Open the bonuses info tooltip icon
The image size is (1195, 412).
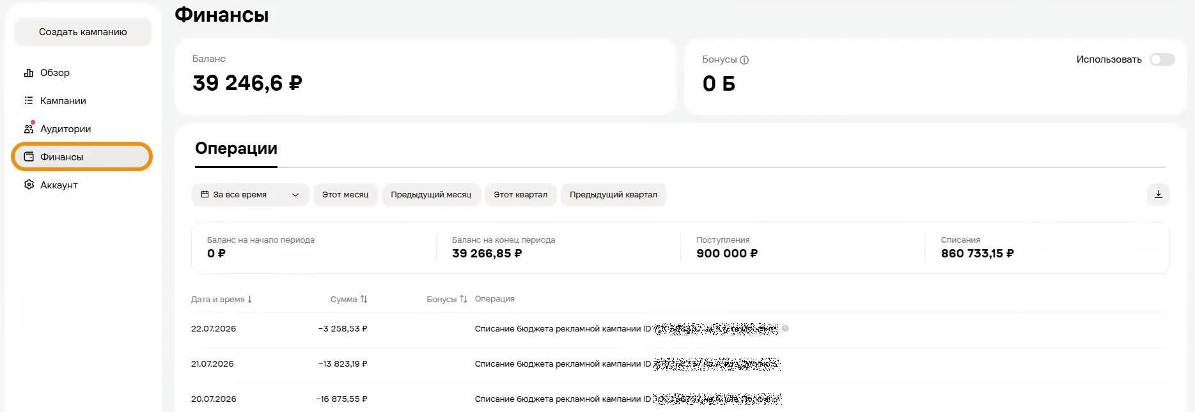[744, 60]
